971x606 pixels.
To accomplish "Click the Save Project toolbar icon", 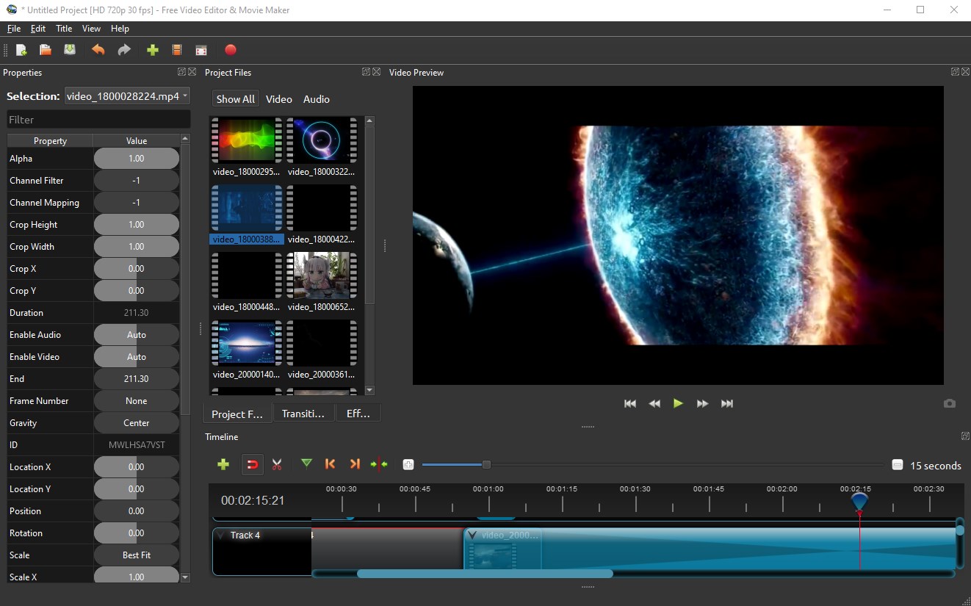I will [70, 50].
